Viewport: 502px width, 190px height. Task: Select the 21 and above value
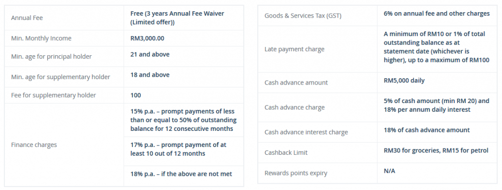coord(150,54)
